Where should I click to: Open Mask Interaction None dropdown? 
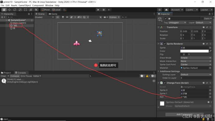[196, 61]
